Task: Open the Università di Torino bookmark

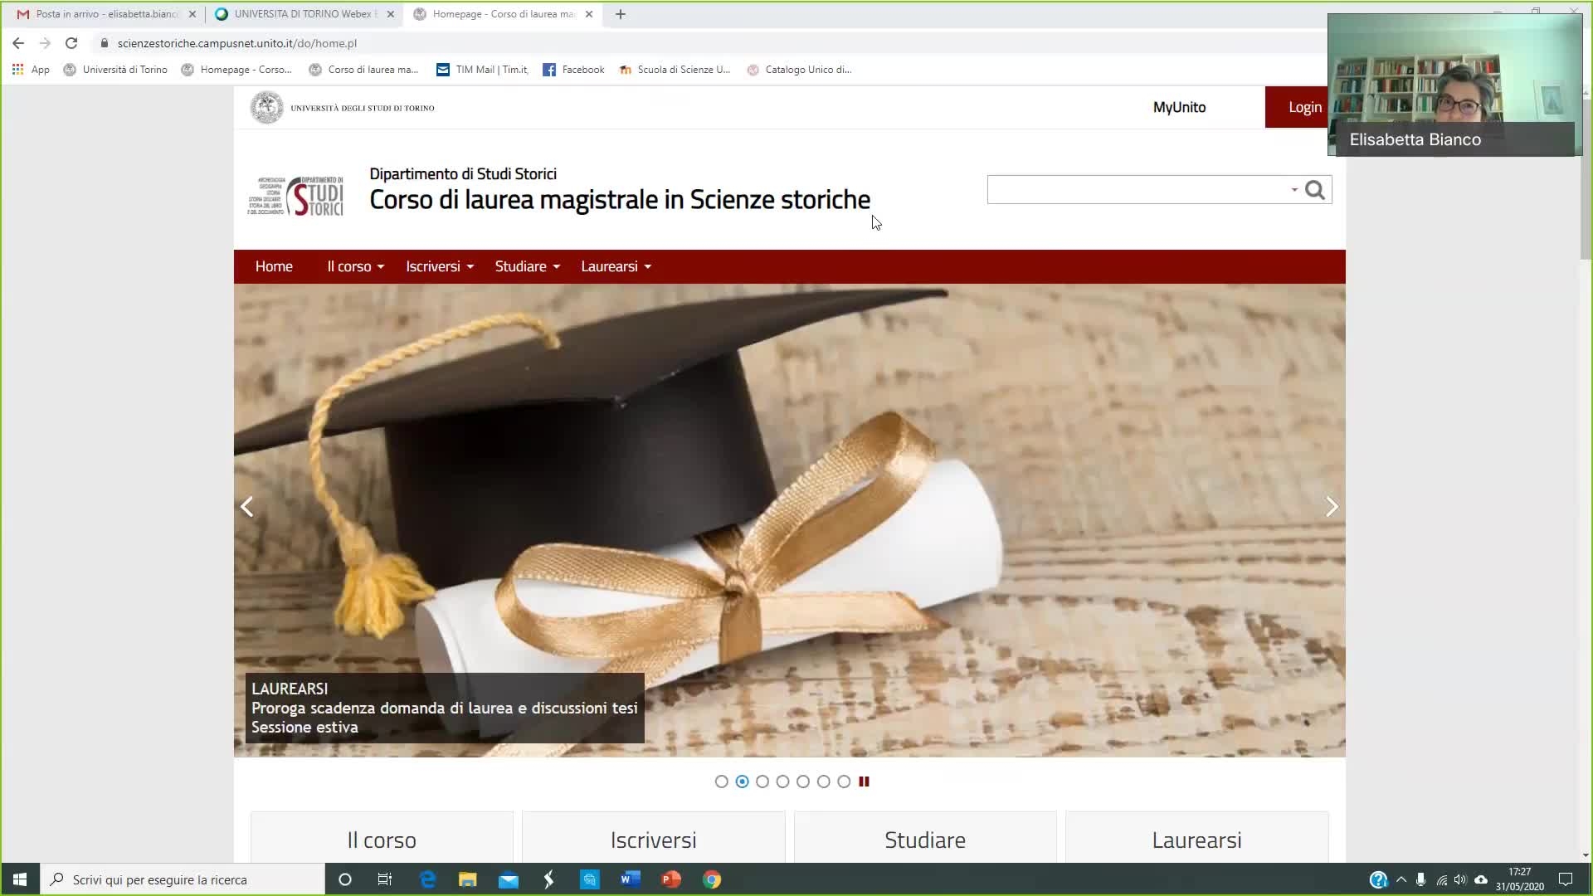Action: [115, 70]
